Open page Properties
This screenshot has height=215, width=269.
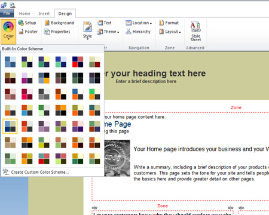tap(57, 32)
